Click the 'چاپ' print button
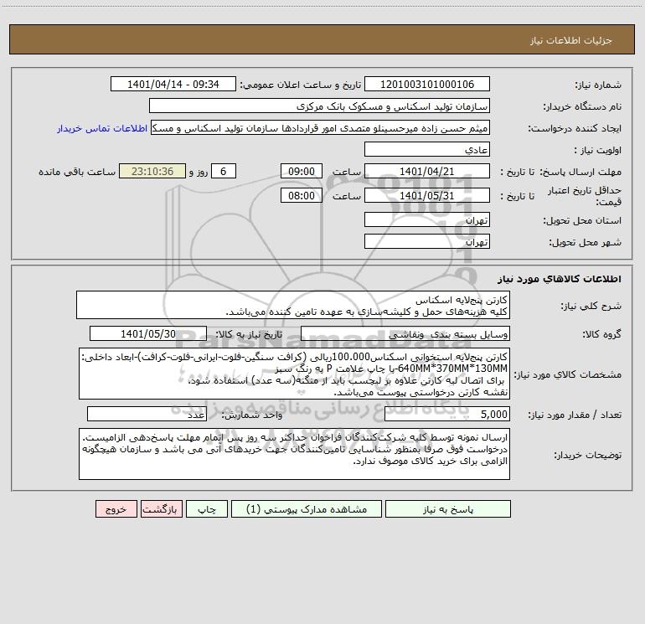 pyautogui.click(x=207, y=509)
